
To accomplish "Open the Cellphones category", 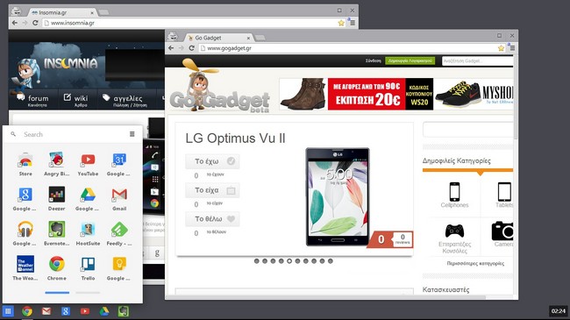I will coord(454,196).
